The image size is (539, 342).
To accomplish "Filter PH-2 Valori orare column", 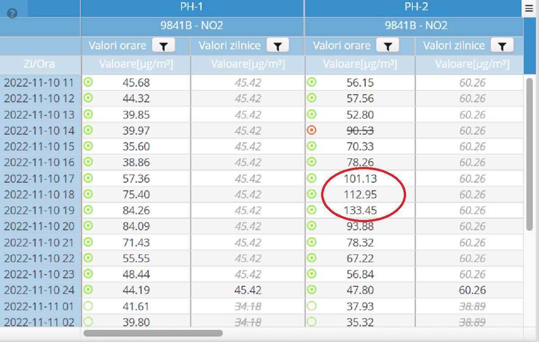I will pos(388,46).
